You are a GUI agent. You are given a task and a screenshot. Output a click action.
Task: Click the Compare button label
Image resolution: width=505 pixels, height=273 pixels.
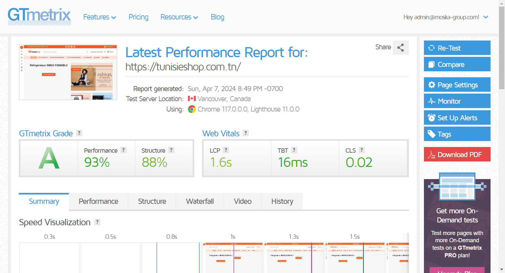(451, 64)
